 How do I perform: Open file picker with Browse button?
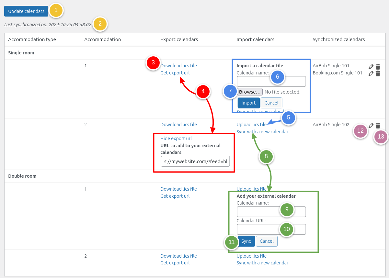(x=250, y=92)
